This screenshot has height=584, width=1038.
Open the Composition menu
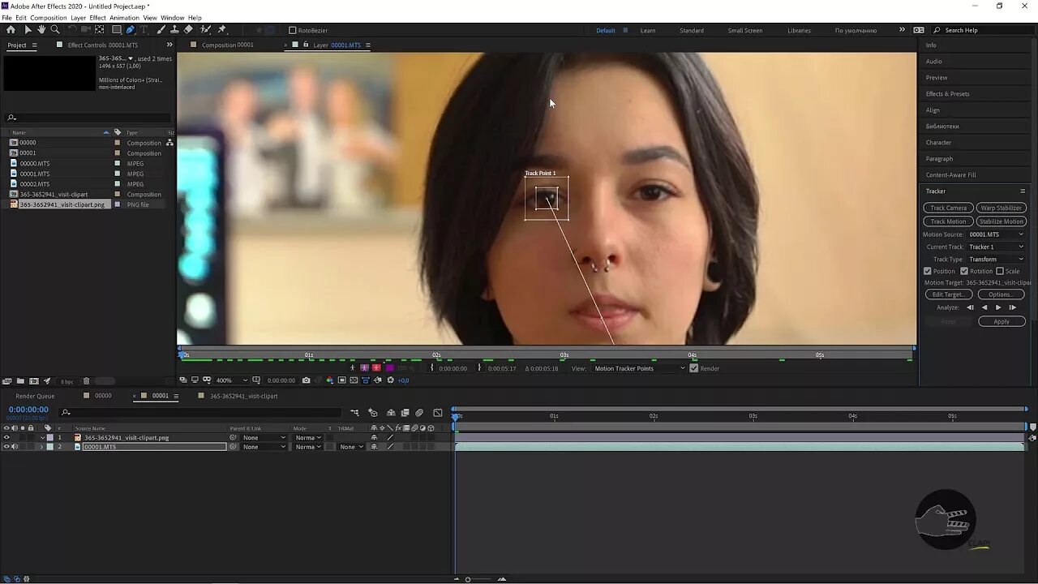pyautogui.click(x=48, y=17)
